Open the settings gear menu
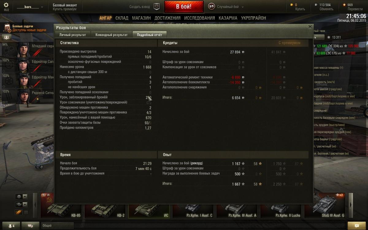The width and height of the screenshot is (368, 230). coord(6,5)
